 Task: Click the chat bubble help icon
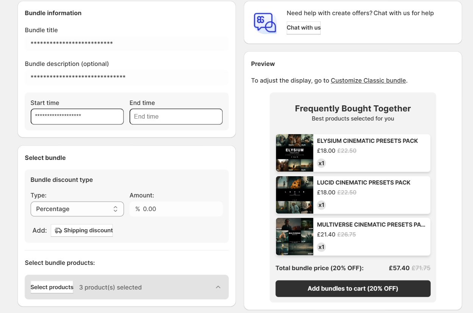click(x=265, y=23)
